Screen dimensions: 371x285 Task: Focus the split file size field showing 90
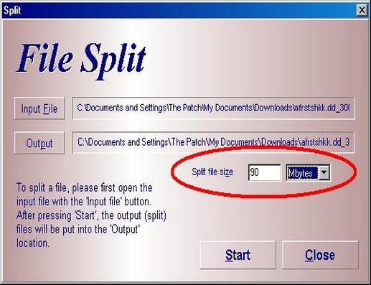264,172
